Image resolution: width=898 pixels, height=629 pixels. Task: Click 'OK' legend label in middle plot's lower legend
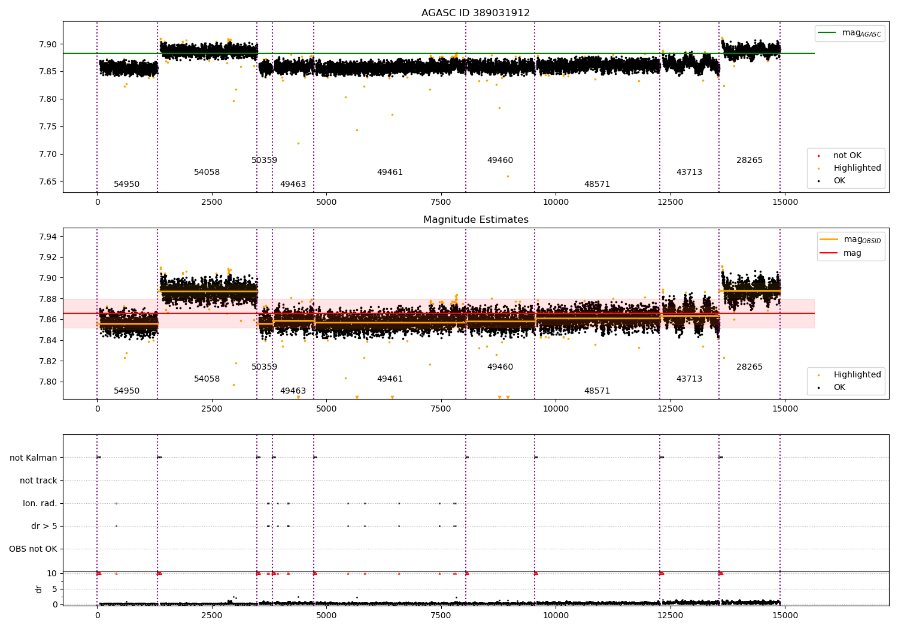(839, 387)
